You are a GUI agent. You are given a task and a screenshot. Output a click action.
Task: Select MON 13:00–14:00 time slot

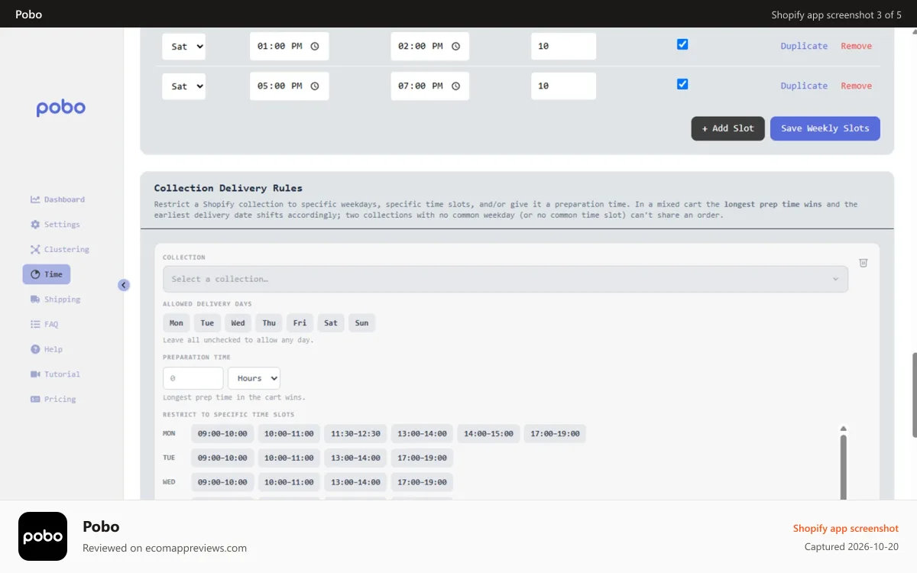point(422,434)
